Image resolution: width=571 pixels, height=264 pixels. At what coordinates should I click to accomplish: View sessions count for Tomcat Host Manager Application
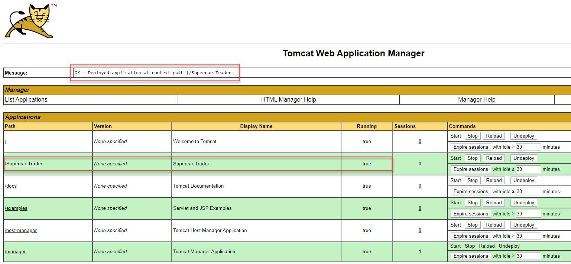[x=420, y=230]
